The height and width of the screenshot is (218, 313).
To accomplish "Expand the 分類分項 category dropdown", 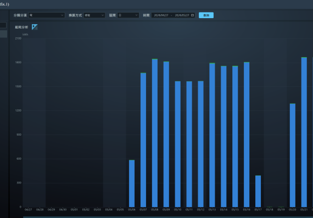I will pyautogui.click(x=47, y=15).
